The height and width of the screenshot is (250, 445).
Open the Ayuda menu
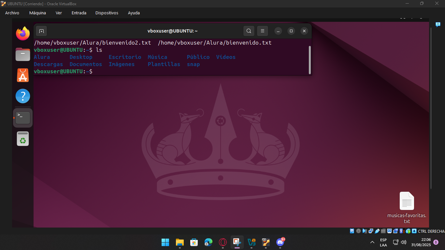point(134,13)
